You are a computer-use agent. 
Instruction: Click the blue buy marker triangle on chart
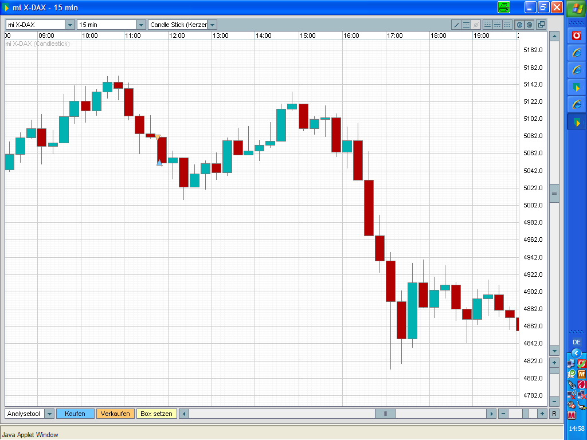pos(159,162)
